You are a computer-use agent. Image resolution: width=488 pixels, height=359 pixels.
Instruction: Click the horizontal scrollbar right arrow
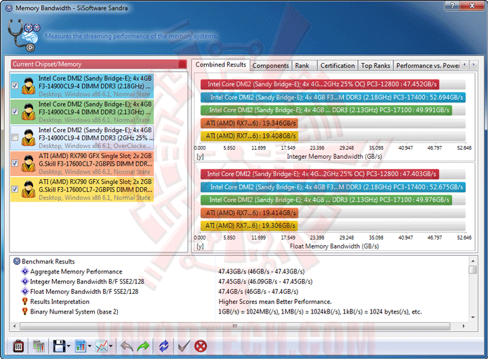pos(464,326)
